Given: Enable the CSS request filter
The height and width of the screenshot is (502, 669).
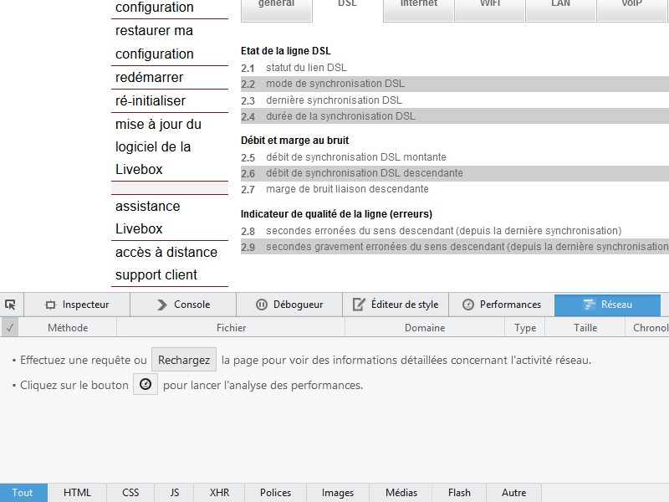Looking at the screenshot, I should click(130, 493).
